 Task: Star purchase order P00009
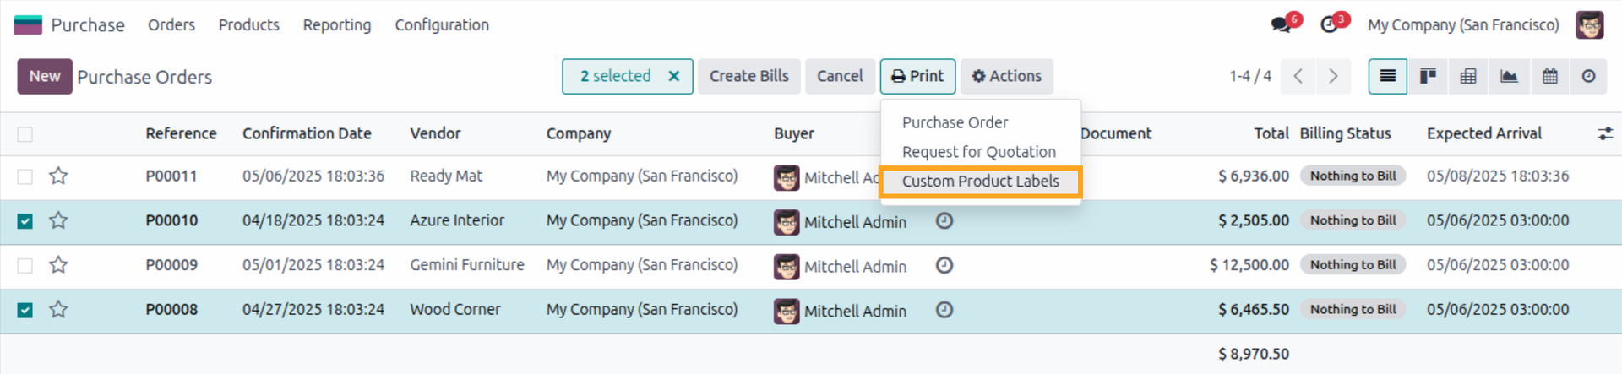58,265
